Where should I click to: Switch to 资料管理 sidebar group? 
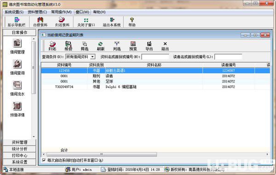point(19,142)
